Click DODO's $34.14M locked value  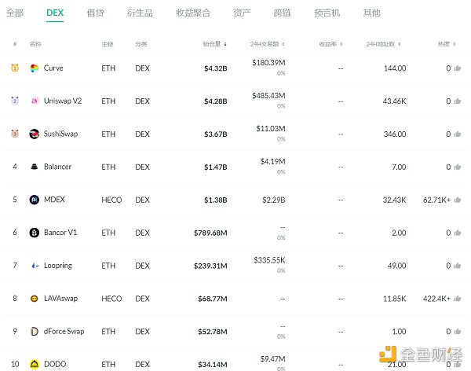[213, 365]
